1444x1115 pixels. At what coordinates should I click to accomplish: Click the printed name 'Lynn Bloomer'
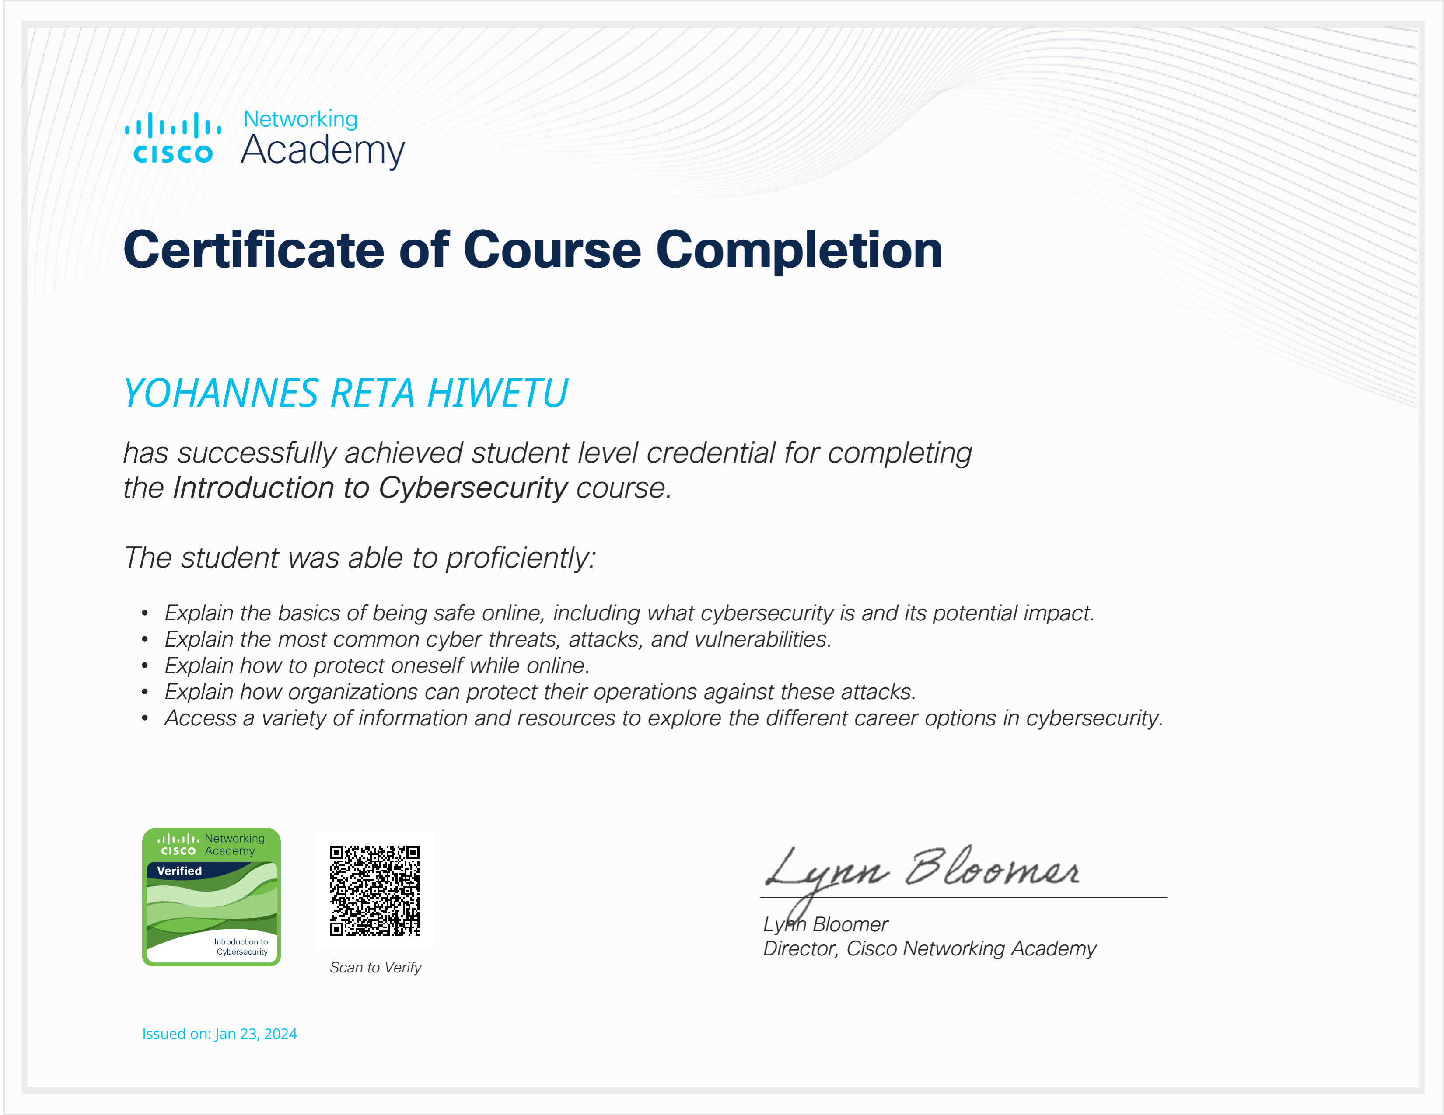click(825, 925)
